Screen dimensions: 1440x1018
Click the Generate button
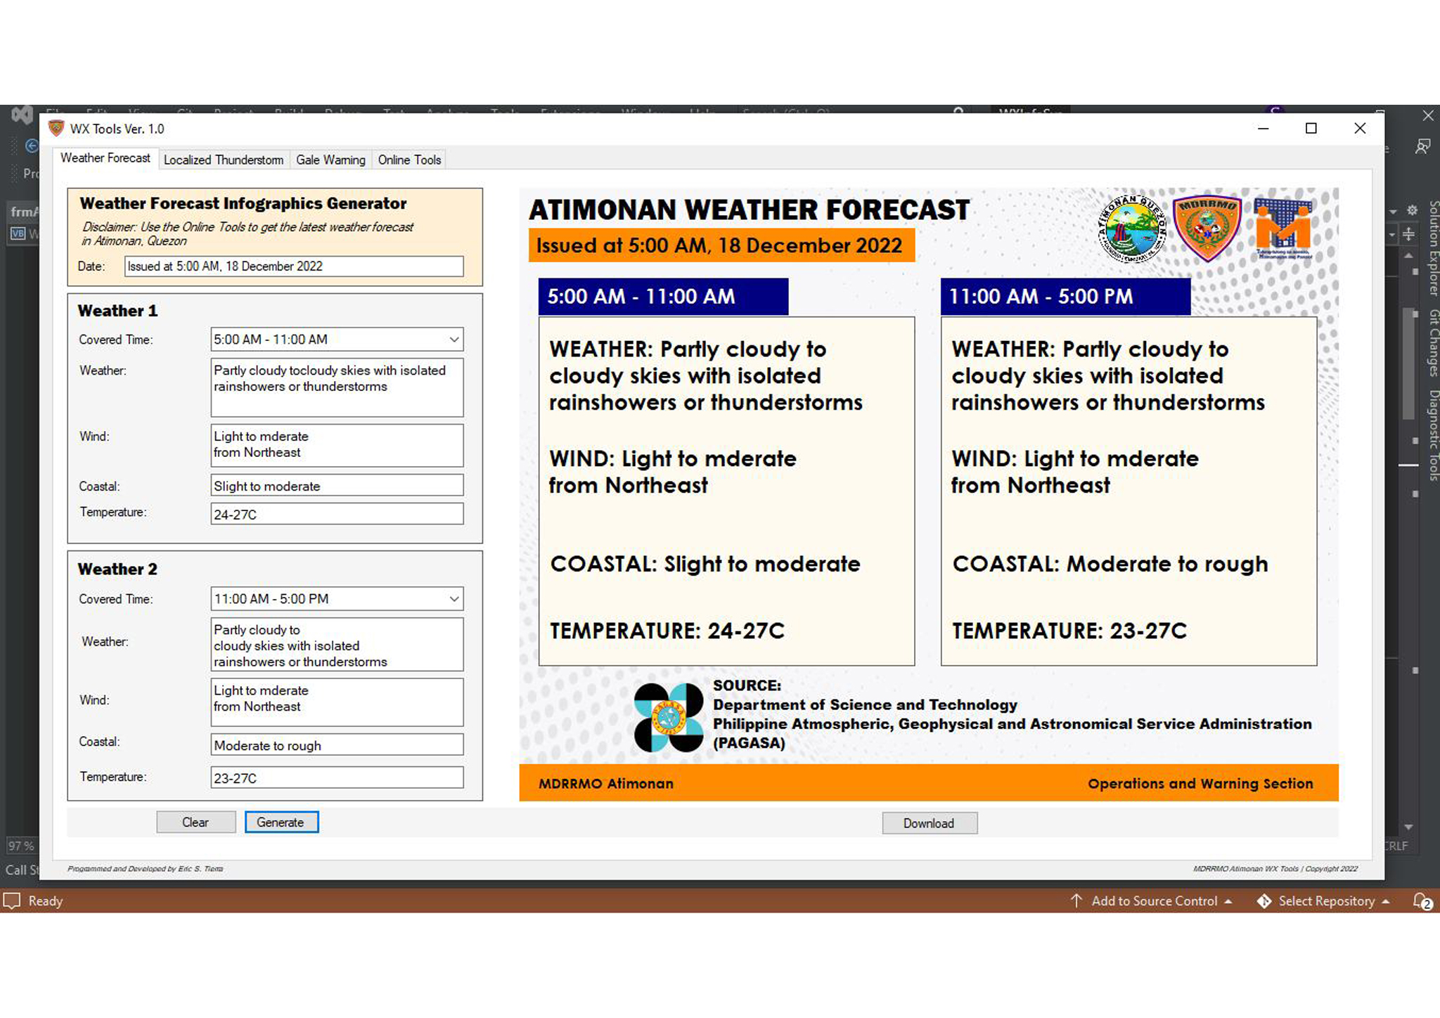point(281,822)
